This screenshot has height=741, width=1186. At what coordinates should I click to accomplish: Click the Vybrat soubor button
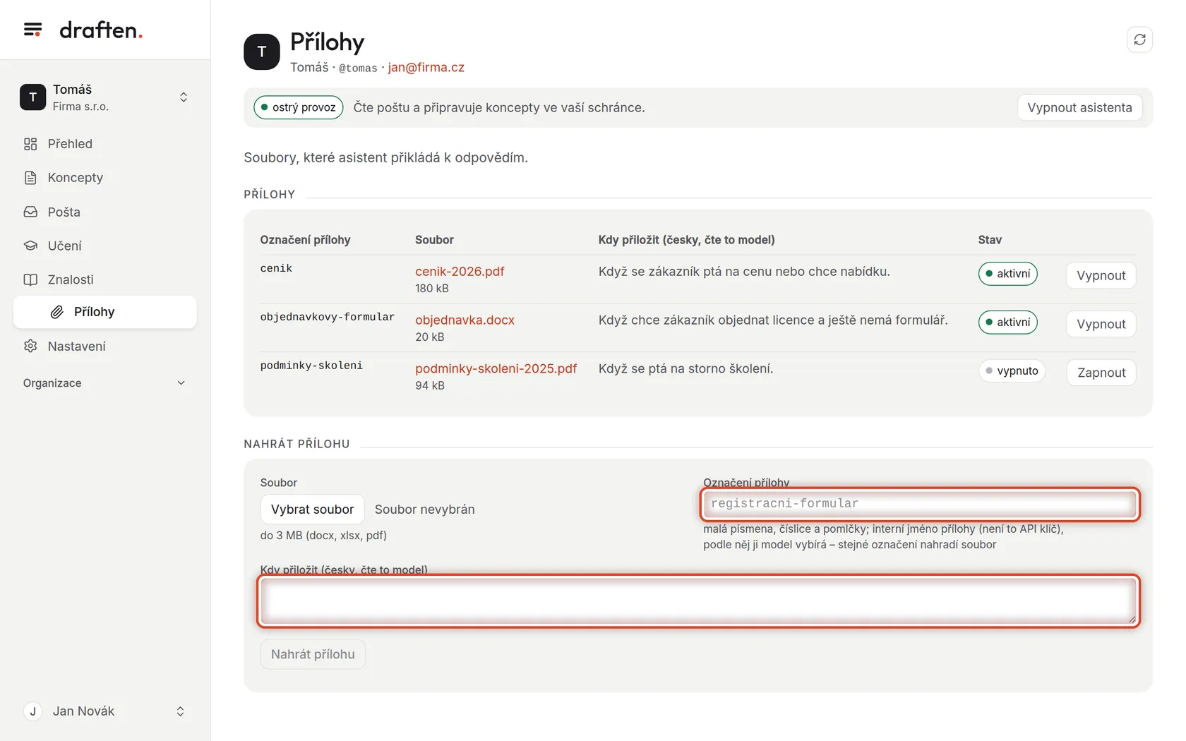point(312,510)
